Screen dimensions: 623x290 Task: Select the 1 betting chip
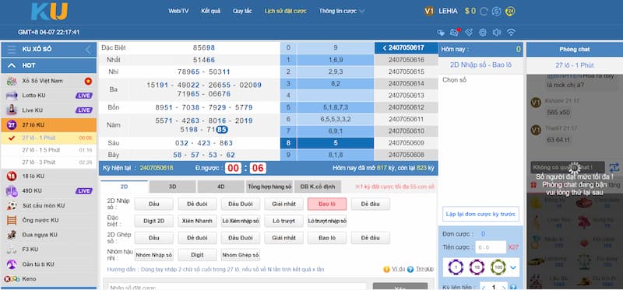click(456, 267)
